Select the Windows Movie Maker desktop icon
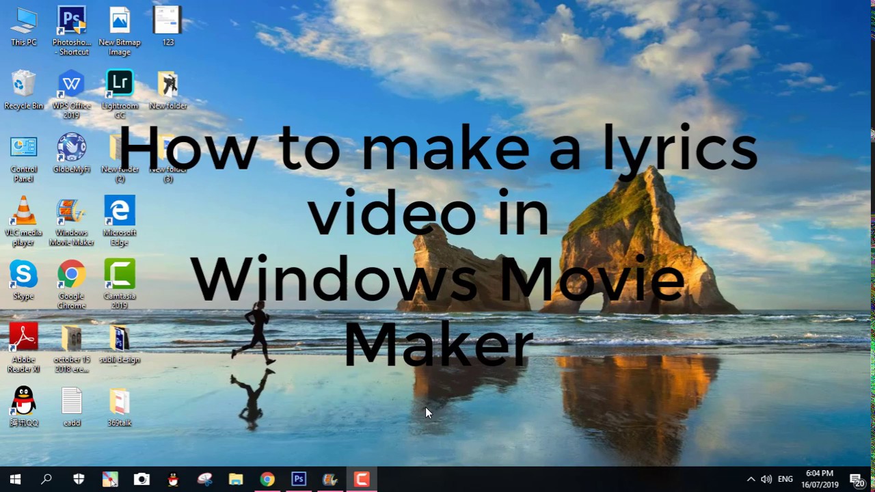This screenshot has width=875, height=492. (71, 221)
